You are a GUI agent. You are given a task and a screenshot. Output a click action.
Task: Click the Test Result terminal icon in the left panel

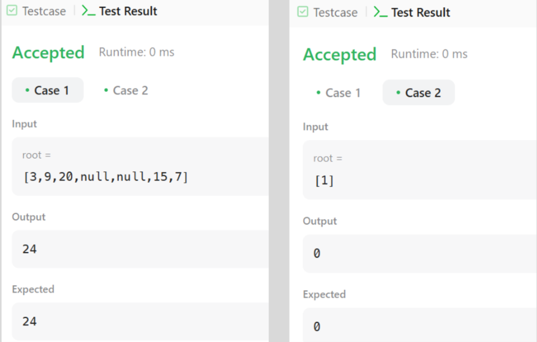[88, 11]
